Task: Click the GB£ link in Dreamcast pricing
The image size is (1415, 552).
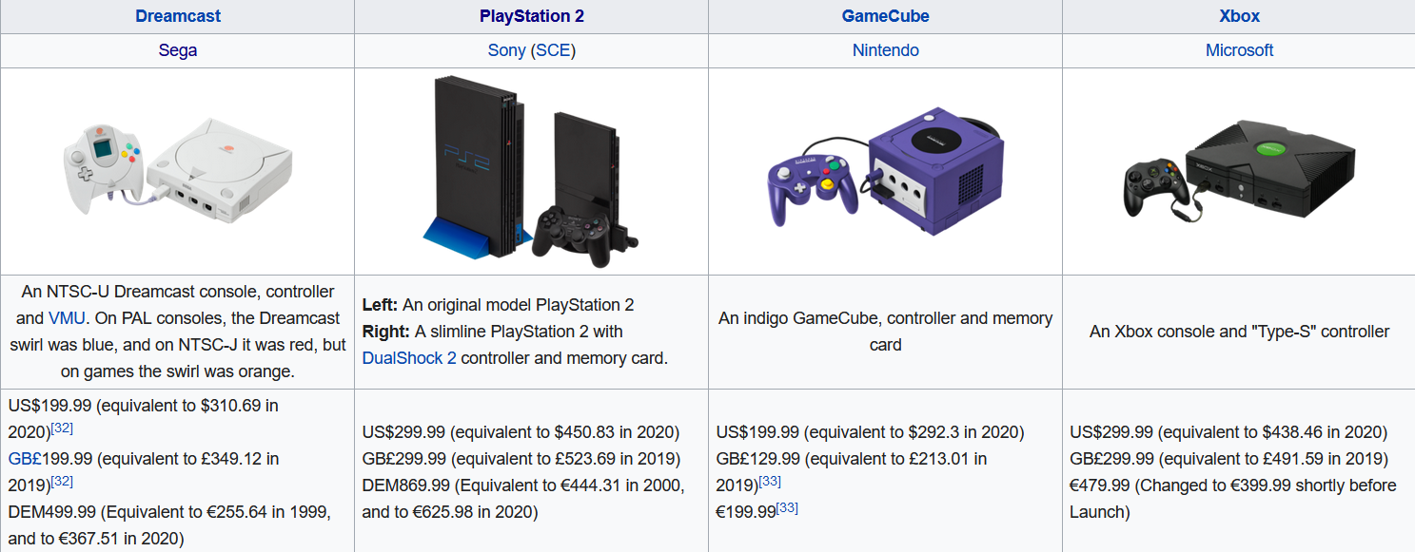Action: [x=26, y=459]
